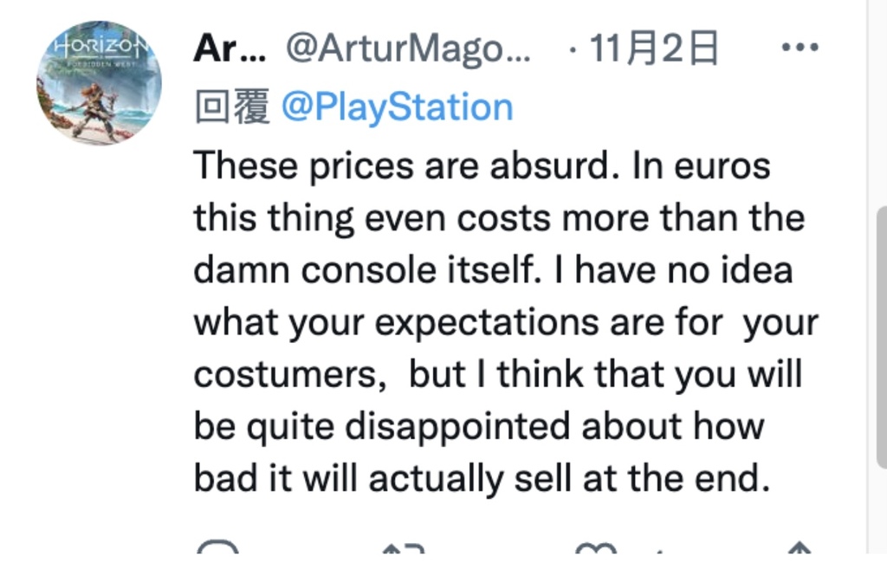Click the word "costumers" in the tweet
Screen dimensions: 887x563
point(284,374)
